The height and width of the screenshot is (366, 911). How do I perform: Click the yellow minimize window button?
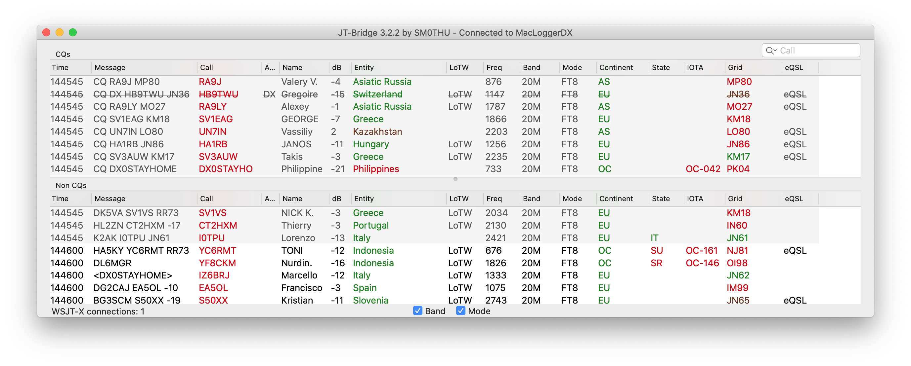pos(60,32)
